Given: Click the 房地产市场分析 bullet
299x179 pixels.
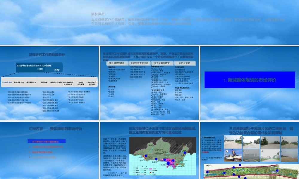Looking at the screenshot, I should pos(48,95).
